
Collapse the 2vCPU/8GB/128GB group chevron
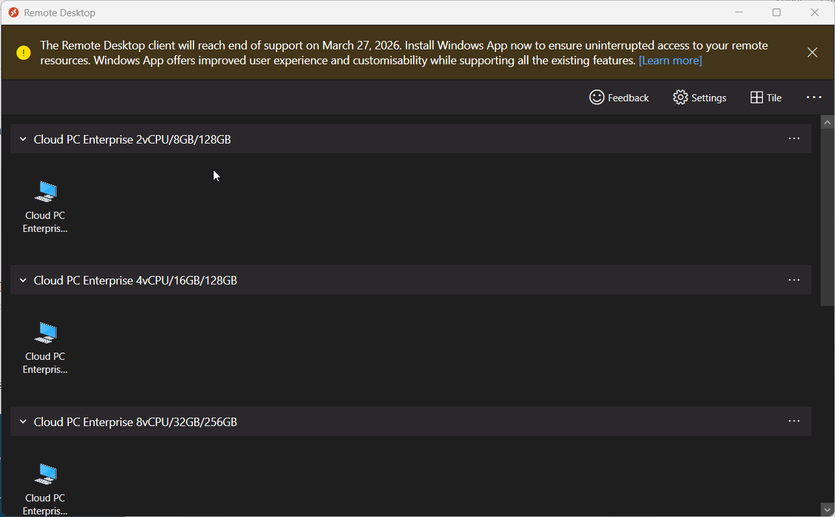(23, 139)
